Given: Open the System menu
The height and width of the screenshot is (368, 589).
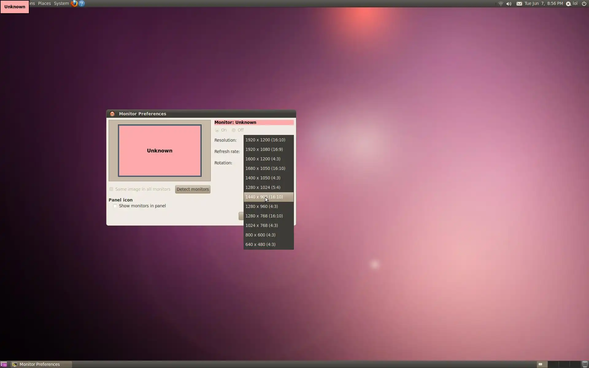Looking at the screenshot, I should [61, 3].
